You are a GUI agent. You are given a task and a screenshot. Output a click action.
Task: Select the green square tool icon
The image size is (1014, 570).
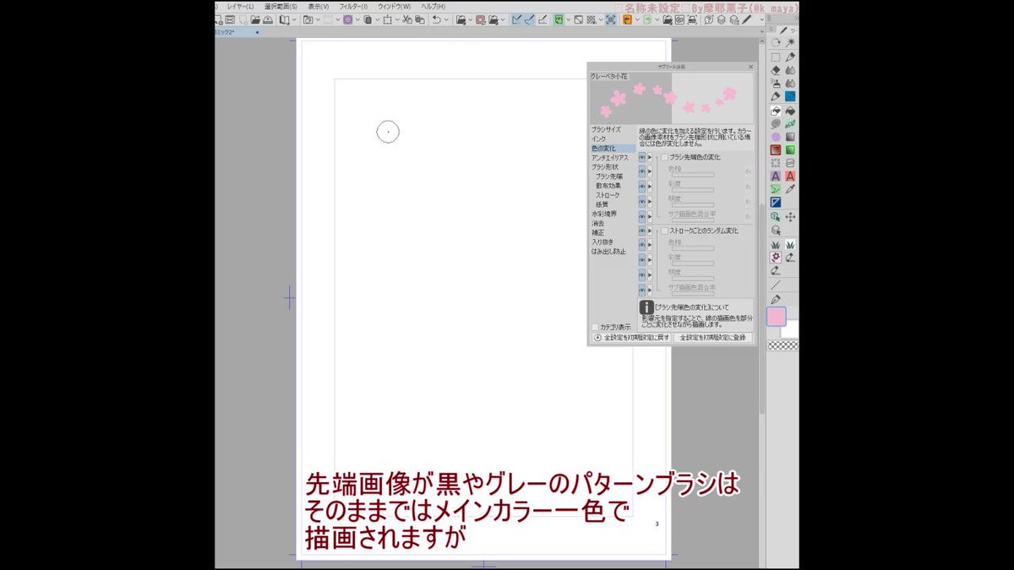point(790,149)
